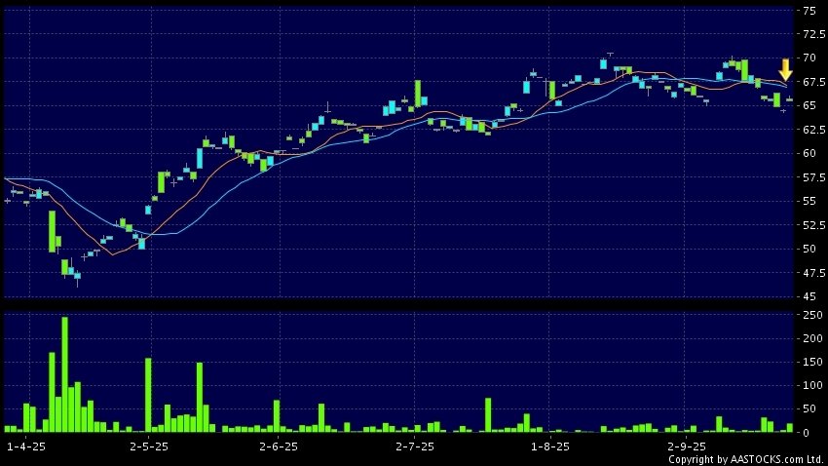The height and width of the screenshot is (466, 828).
Task: Select the 57.5 price axis label
Action: tap(813, 177)
